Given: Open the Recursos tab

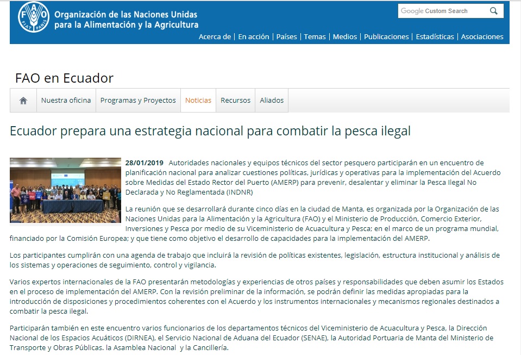Looking at the screenshot, I should tap(235, 101).
